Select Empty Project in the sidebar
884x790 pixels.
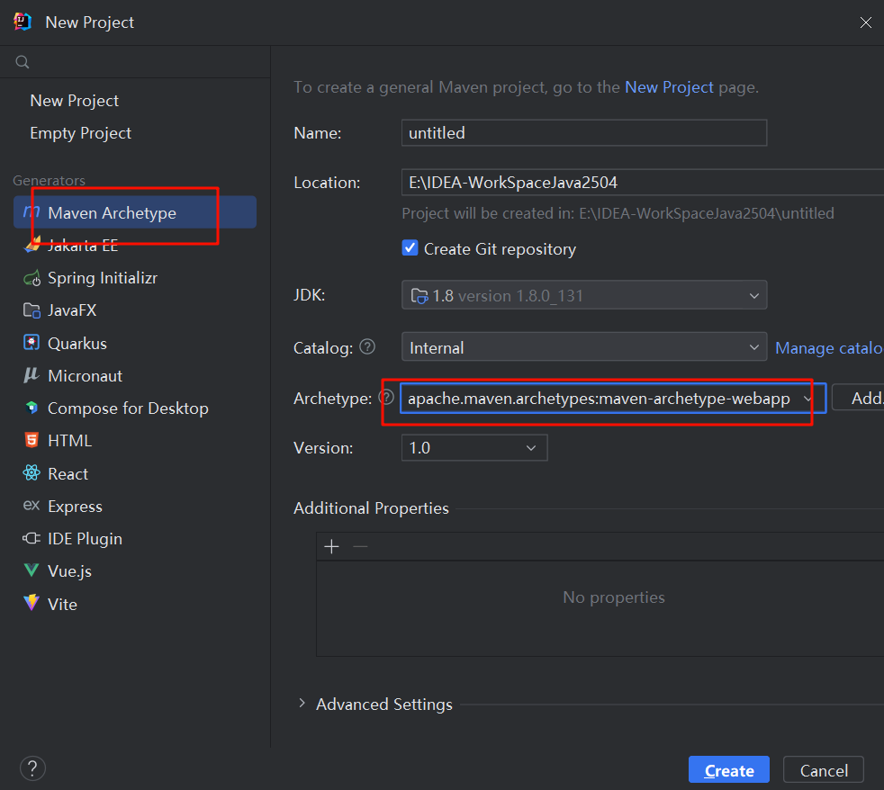[x=81, y=133]
